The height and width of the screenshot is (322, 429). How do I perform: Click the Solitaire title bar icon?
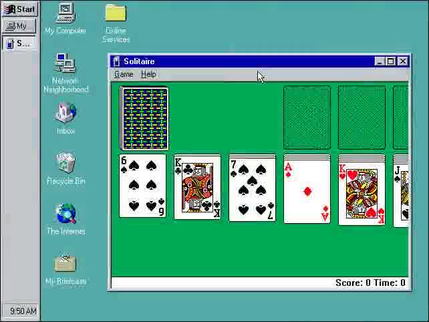pos(117,61)
